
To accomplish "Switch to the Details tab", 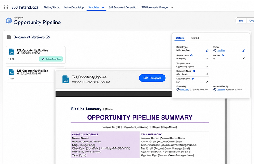I will pos(180,38).
